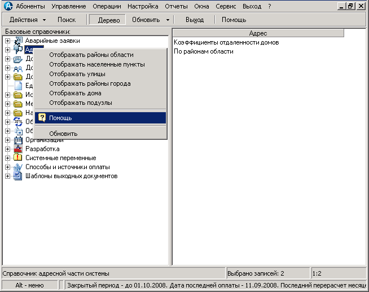
Task: Click the Организации building icon
Action: coord(17,140)
